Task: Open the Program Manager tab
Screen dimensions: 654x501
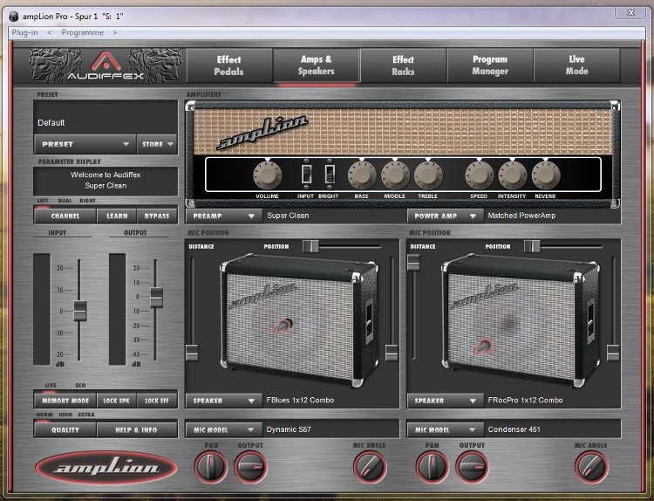Action: 490,65
